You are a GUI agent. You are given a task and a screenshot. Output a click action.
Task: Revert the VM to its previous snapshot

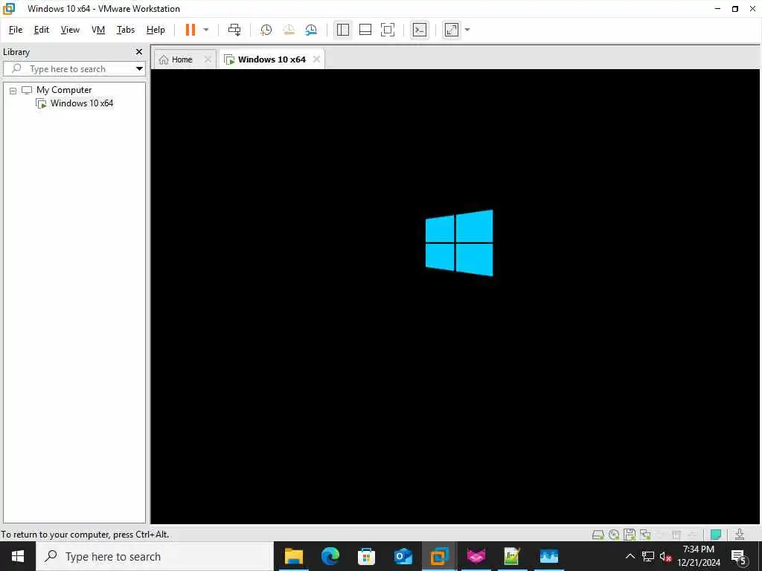click(x=289, y=30)
